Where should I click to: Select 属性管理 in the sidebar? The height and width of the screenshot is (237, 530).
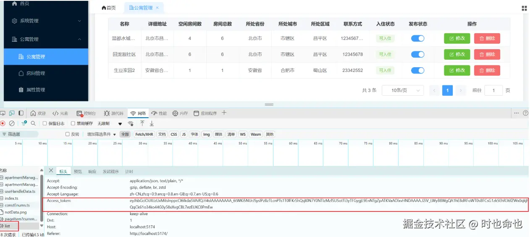46,90
